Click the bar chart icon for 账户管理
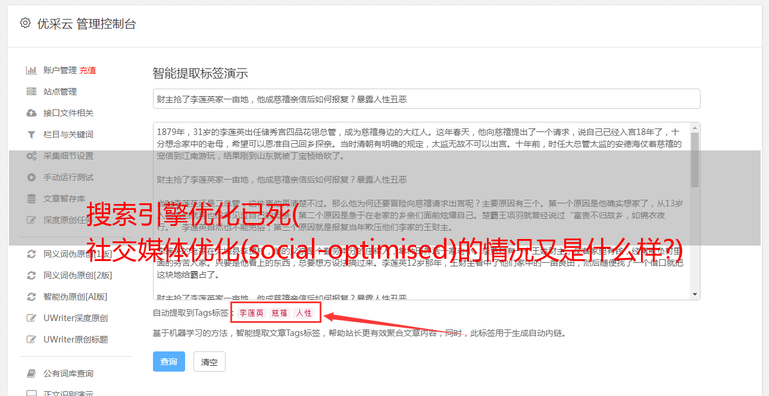Image resolution: width=769 pixels, height=396 pixels. point(32,70)
